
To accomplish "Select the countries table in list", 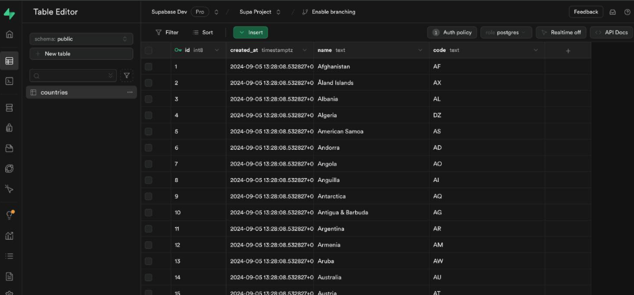I will [81, 92].
